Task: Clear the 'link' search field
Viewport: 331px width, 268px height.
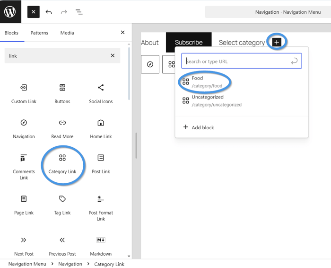Action: click(113, 56)
